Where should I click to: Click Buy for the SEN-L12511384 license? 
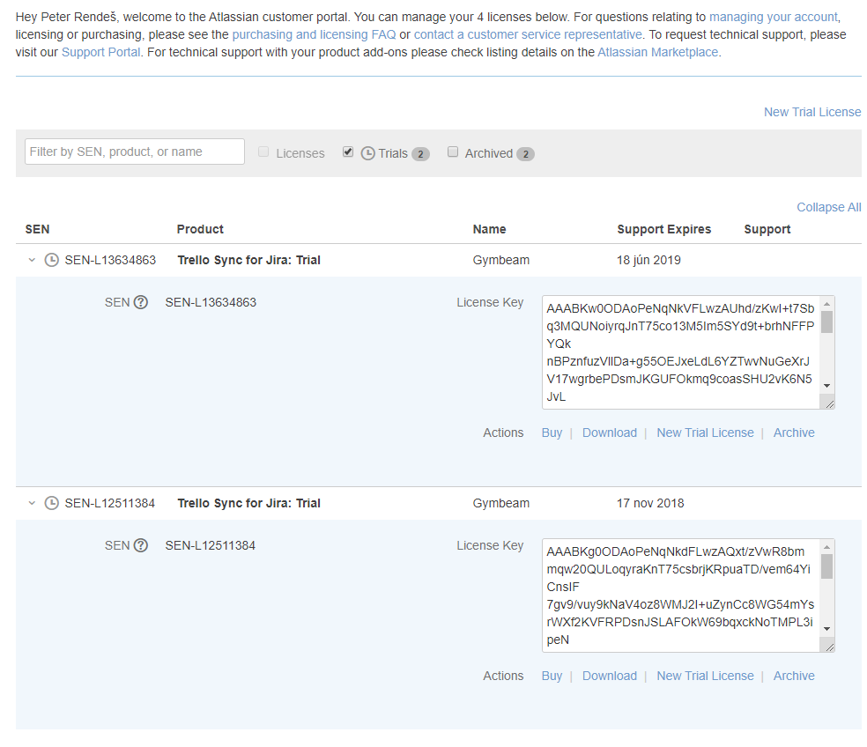click(552, 677)
